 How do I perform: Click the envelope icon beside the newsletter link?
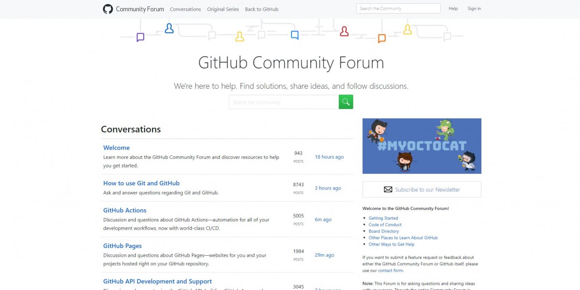[x=388, y=190]
